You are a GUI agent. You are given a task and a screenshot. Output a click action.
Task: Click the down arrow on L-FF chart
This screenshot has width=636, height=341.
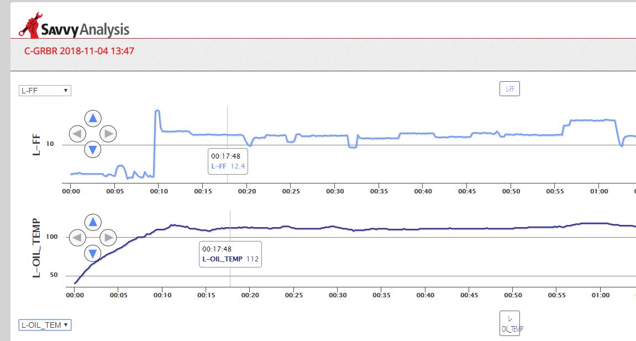click(x=93, y=149)
